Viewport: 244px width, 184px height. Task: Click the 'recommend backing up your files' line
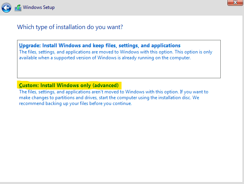(75, 103)
